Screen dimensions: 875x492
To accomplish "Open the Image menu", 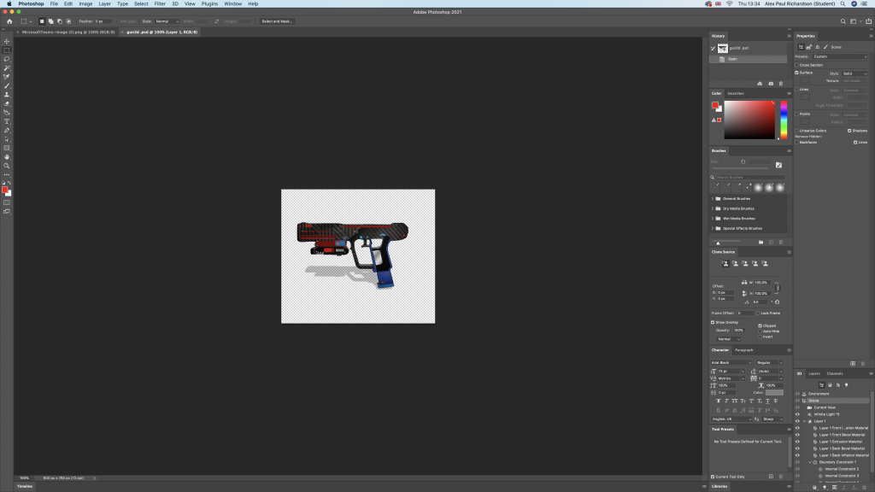I will 85,4.
